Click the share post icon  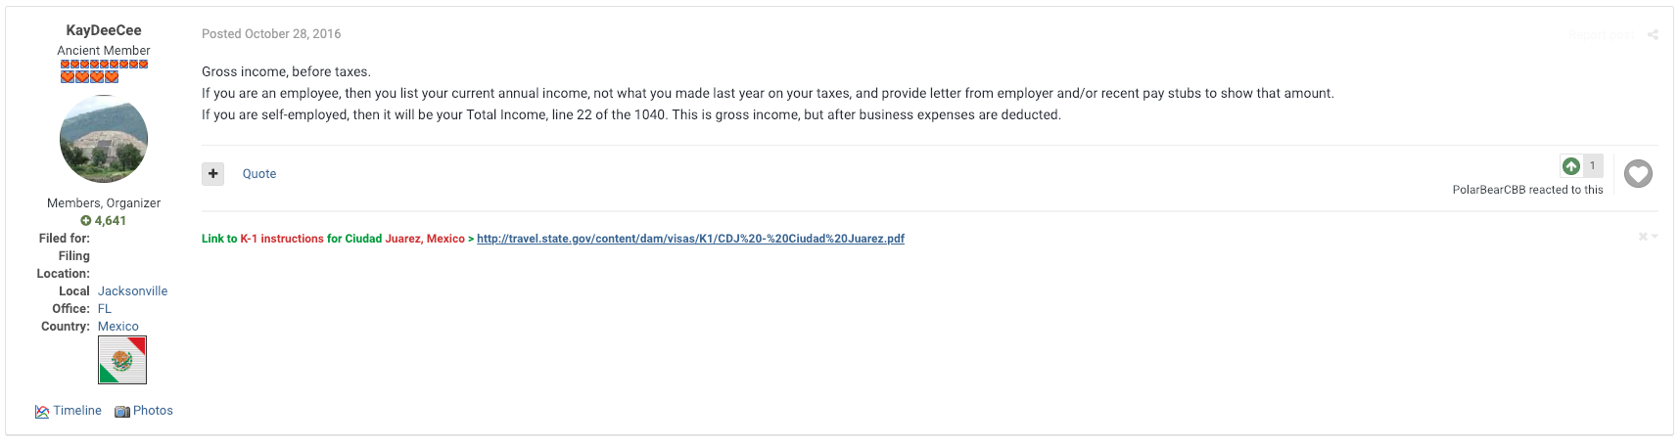coord(1653,35)
